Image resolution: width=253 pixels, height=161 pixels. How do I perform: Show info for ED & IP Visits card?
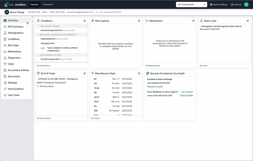85,73
